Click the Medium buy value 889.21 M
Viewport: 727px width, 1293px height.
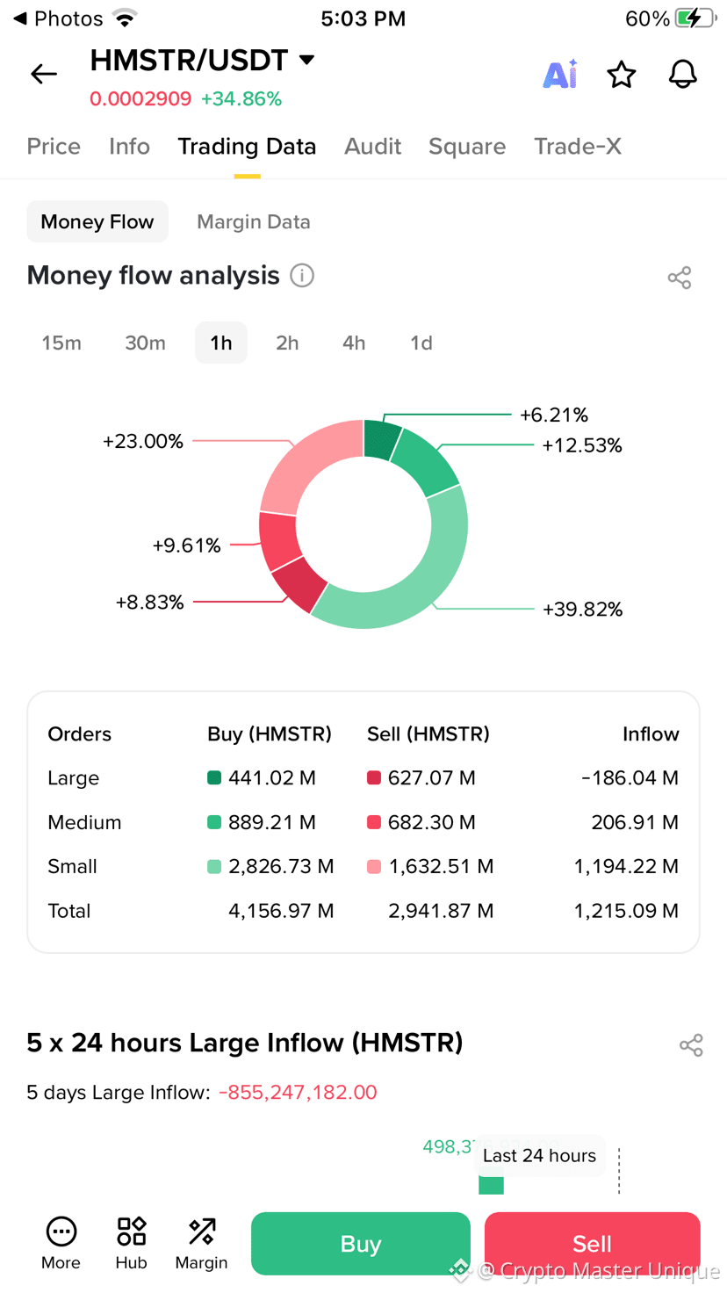tap(272, 822)
